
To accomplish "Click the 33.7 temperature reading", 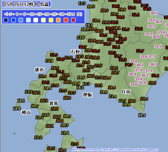I will [140, 51].
